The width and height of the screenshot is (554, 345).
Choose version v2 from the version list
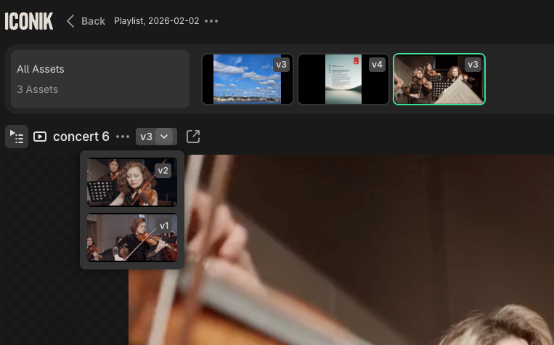click(x=131, y=182)
